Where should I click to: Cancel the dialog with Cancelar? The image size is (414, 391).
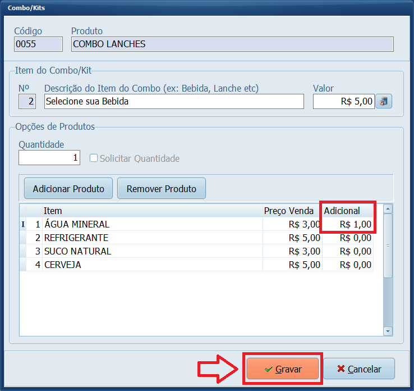click(359, 369)
